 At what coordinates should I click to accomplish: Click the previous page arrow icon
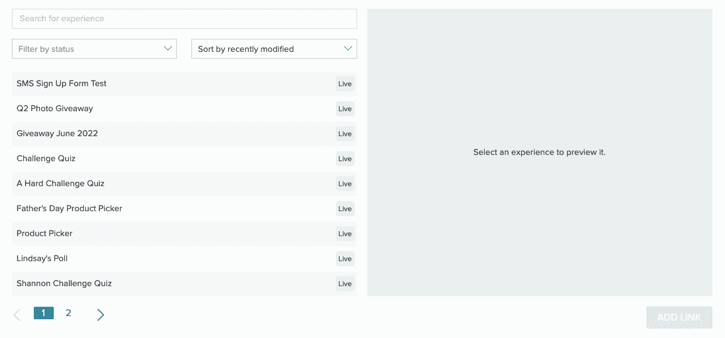click(17, 314)
